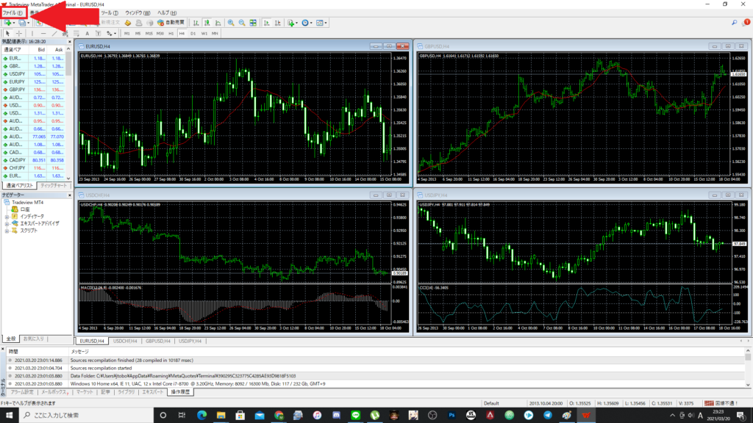753x423 pixels.
Task: Open LINE app from taskbar
Action: [x=355, y=416]
